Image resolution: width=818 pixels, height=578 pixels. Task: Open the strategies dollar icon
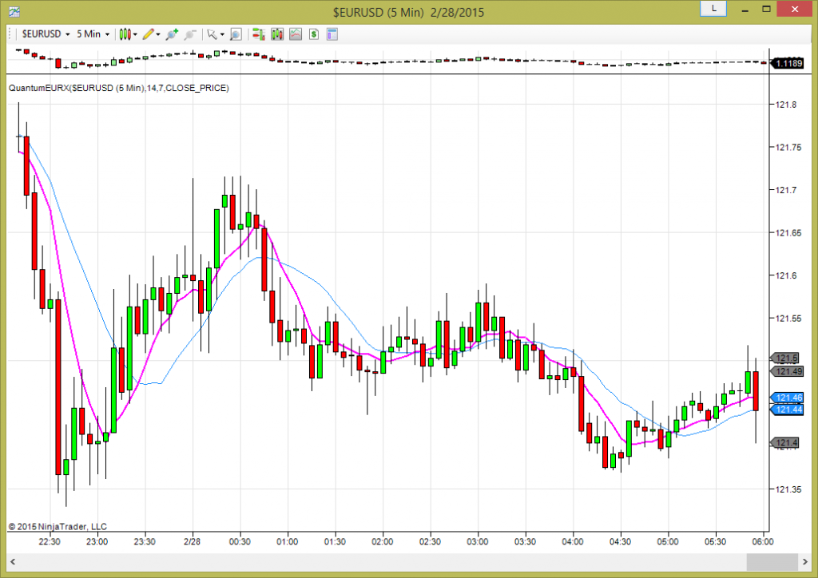coord(313,35)
